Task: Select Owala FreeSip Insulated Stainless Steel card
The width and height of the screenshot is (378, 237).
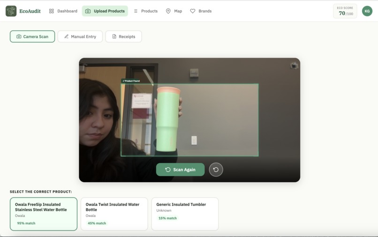Action: [44, 214]
